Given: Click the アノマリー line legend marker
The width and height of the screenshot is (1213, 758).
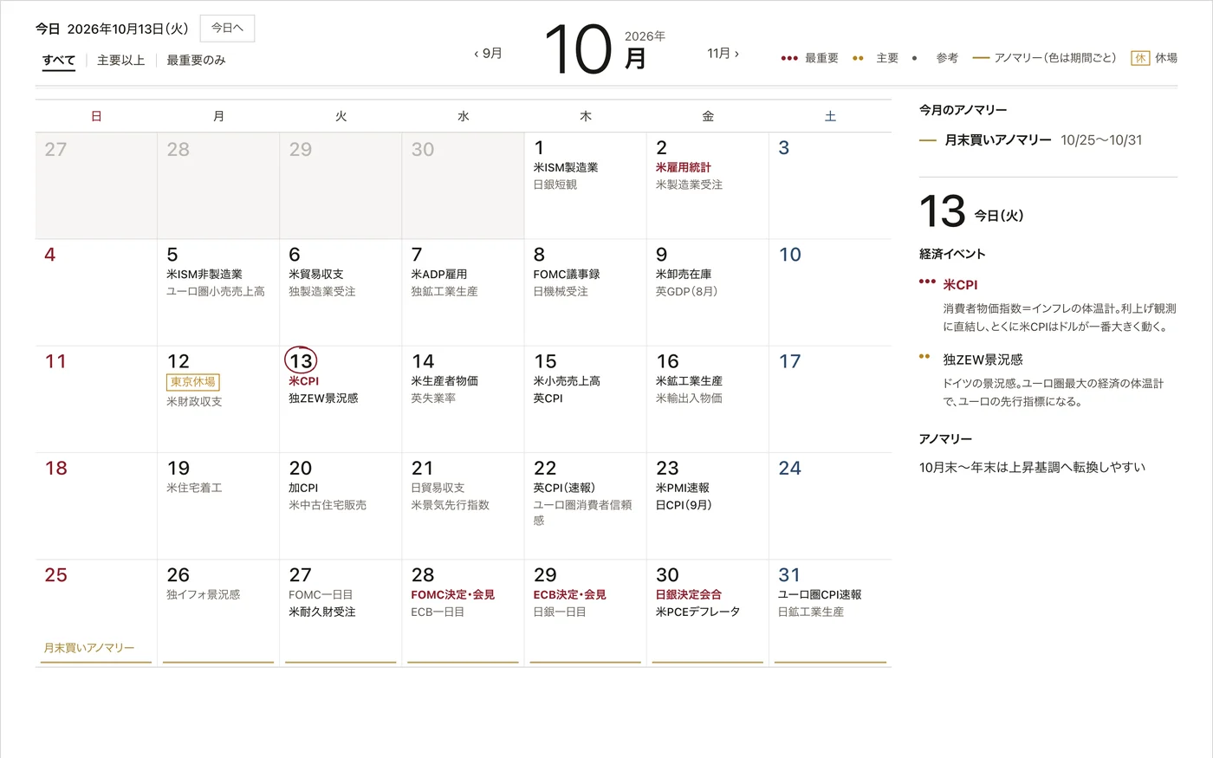Looking at the screenshot, I should pos(981,58).
